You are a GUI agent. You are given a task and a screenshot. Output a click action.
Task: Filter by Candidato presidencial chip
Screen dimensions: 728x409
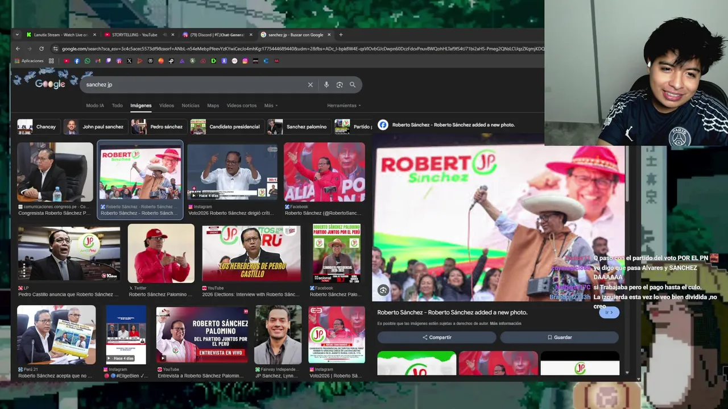pyautogui.click(x=227, y=127)
